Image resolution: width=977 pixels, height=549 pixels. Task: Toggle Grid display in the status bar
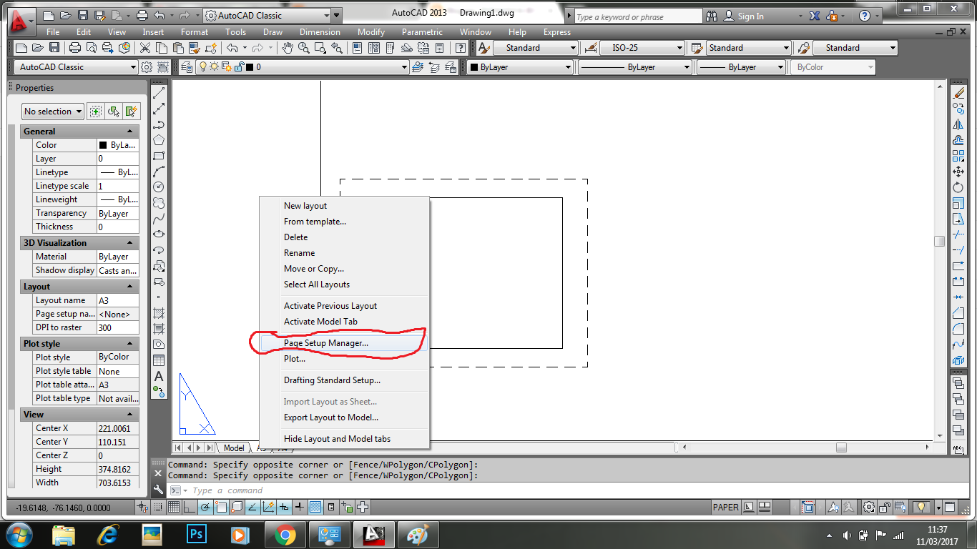[x=173, y=507]
